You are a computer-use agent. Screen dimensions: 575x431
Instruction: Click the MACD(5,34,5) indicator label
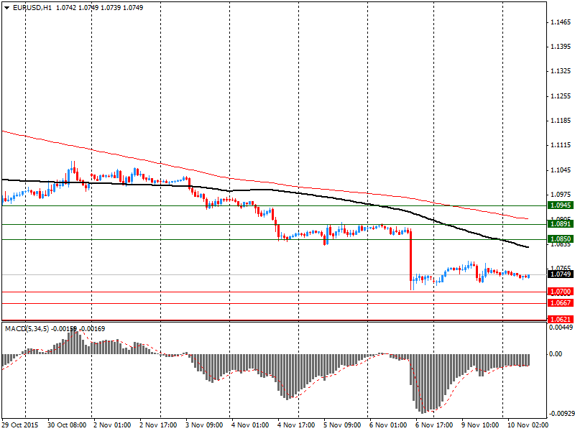coord(27,329)
